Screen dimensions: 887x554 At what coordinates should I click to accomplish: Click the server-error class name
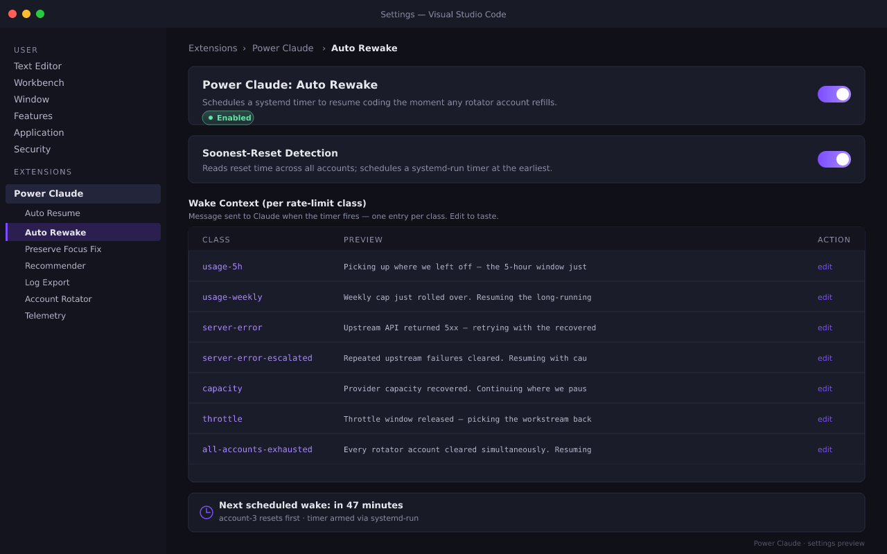tap(232, 328)
